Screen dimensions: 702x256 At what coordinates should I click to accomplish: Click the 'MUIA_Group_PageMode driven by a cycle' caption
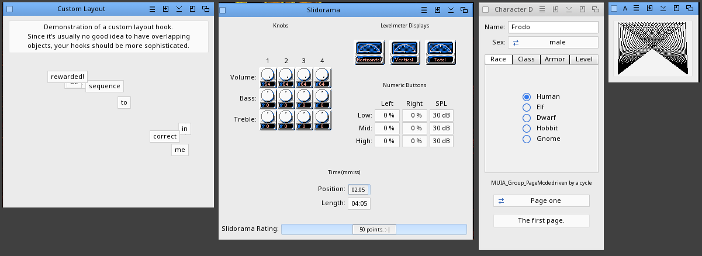541,183
